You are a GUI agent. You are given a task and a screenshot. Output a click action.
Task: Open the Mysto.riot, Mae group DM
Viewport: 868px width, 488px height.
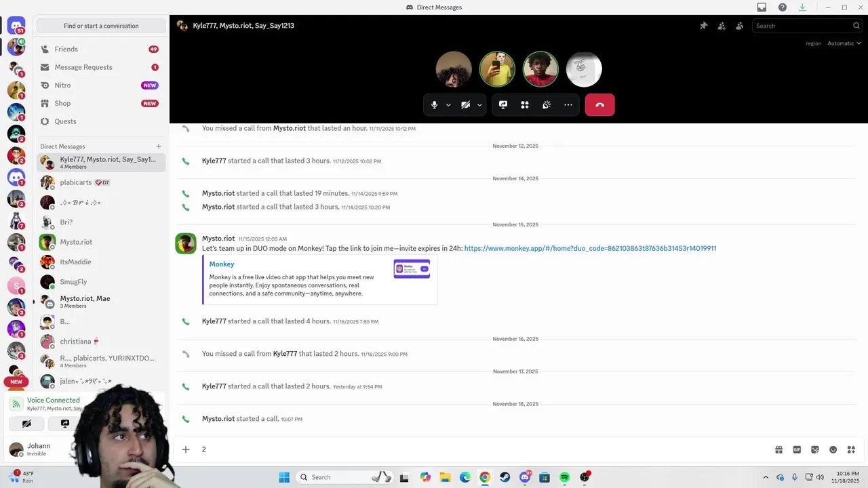[x=101, y=302]
